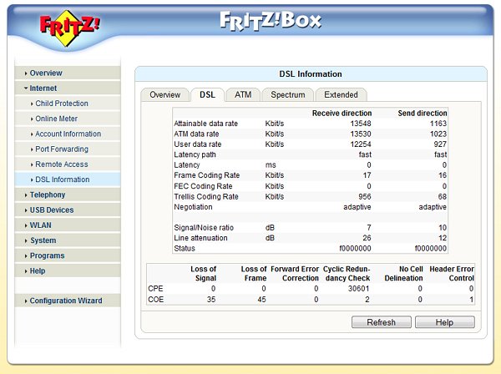Image resolution: width=501 pixels, height=374 pixels.
Task: Select DSL Information in sidebar
Action: [x=62, y=179]
